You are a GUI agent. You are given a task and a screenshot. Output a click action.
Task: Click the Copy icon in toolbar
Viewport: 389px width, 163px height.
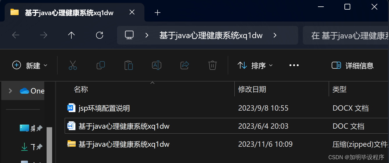pos(101,65)
